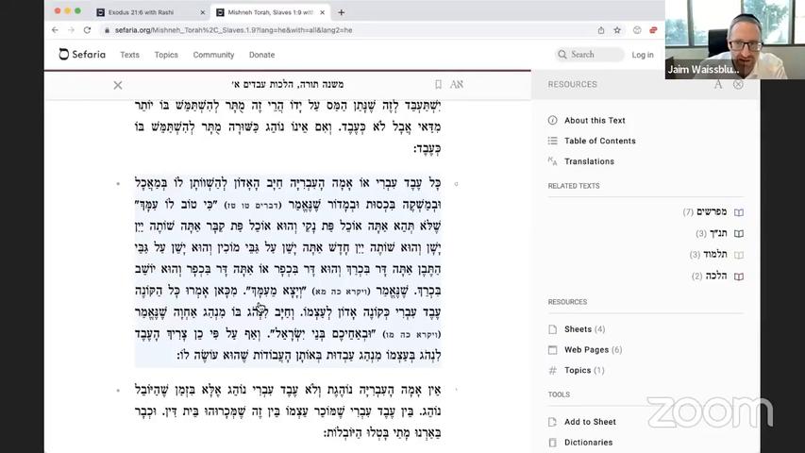Screen dimensions: 805x453
Task: Click the book icon next to הלכה
Action: 739,277
